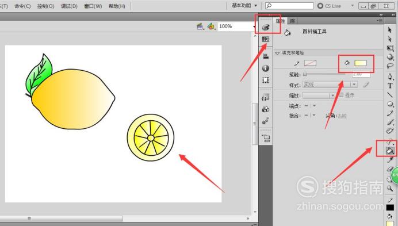Select the Lasso tool
Viewport: 398px width, 226px height.
[x=390, y=66]
